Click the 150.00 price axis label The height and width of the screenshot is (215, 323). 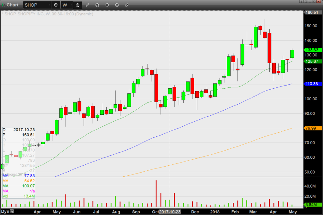pyautogui.click(x=311, y=26)
